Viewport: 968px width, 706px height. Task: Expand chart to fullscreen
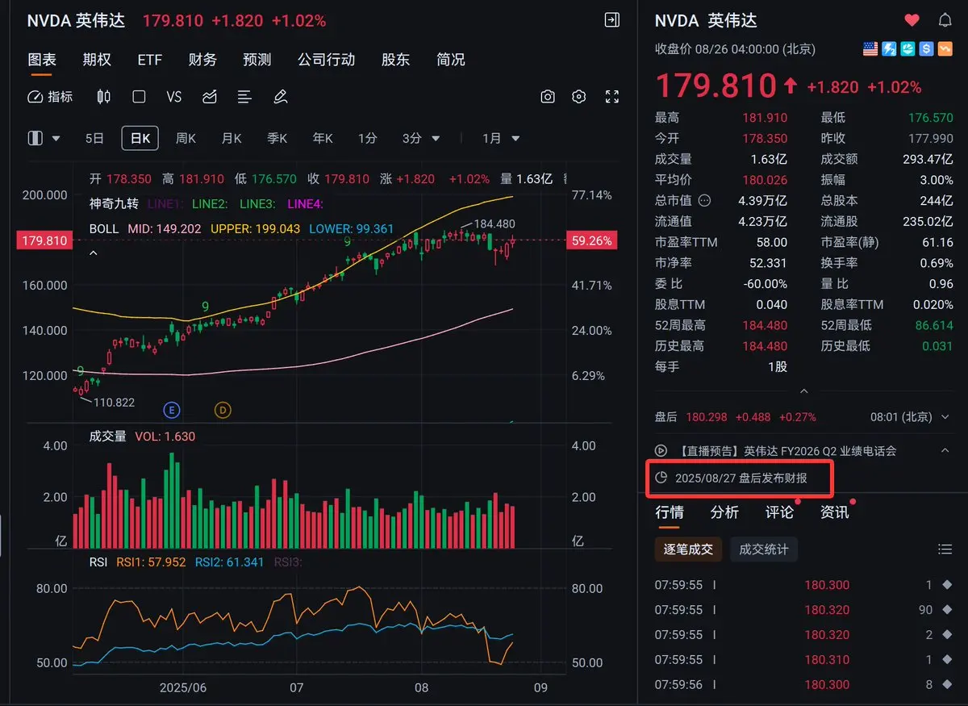click(611, 97)
